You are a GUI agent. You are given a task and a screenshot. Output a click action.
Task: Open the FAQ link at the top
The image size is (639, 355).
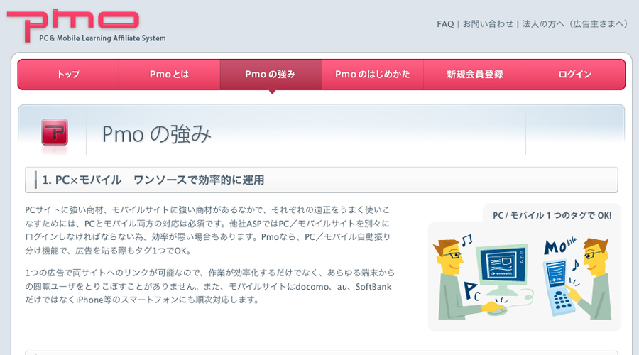[445, 24]
